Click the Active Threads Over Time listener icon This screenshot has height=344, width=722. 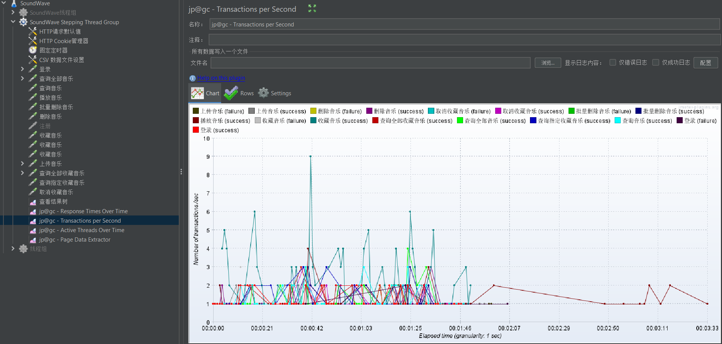33,230
